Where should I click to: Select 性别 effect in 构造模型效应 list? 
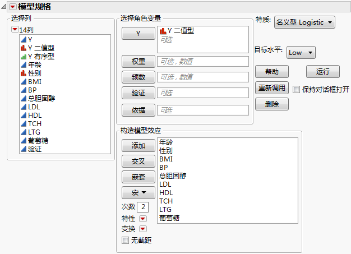coord(228,151)
